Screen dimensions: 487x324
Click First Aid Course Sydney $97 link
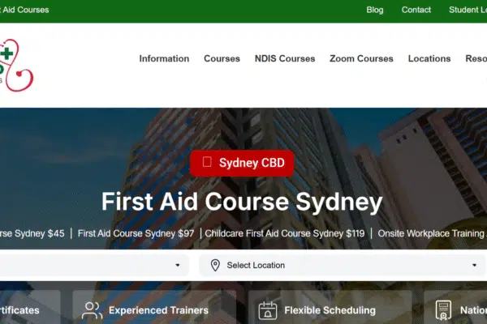coord(136,233)
